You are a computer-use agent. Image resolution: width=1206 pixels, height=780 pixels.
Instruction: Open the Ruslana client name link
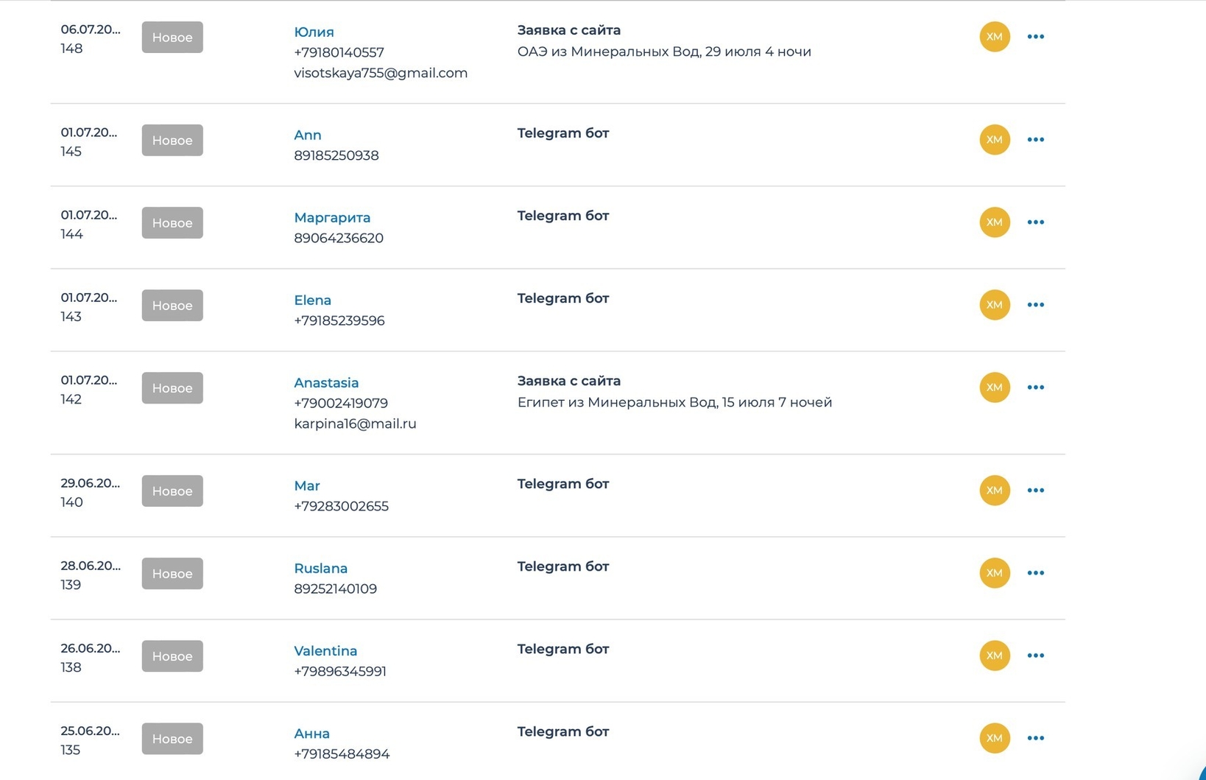pyautogui.click(x=320, y=568)
